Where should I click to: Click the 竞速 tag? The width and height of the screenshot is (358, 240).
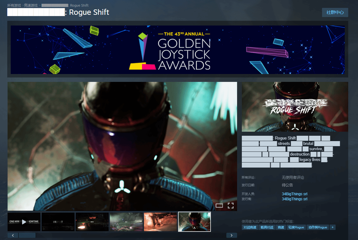coord(280,227)
